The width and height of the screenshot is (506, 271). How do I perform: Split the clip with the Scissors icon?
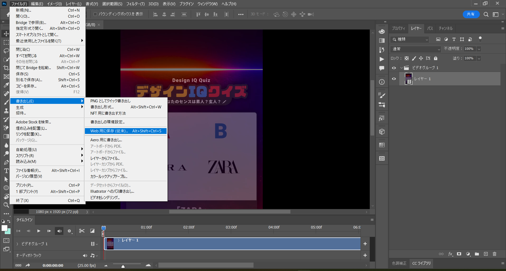click(x=82, y=231)
